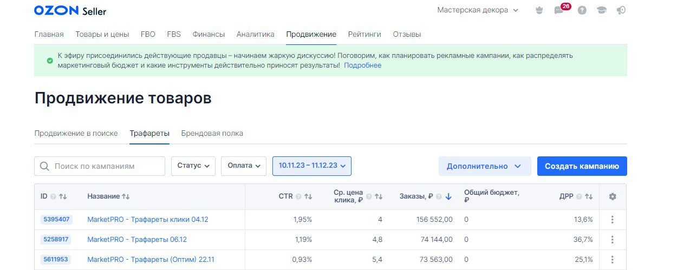
Task: Open date range 10.11.23 – 11.12.23 picker
Action: tap(312, 166)
